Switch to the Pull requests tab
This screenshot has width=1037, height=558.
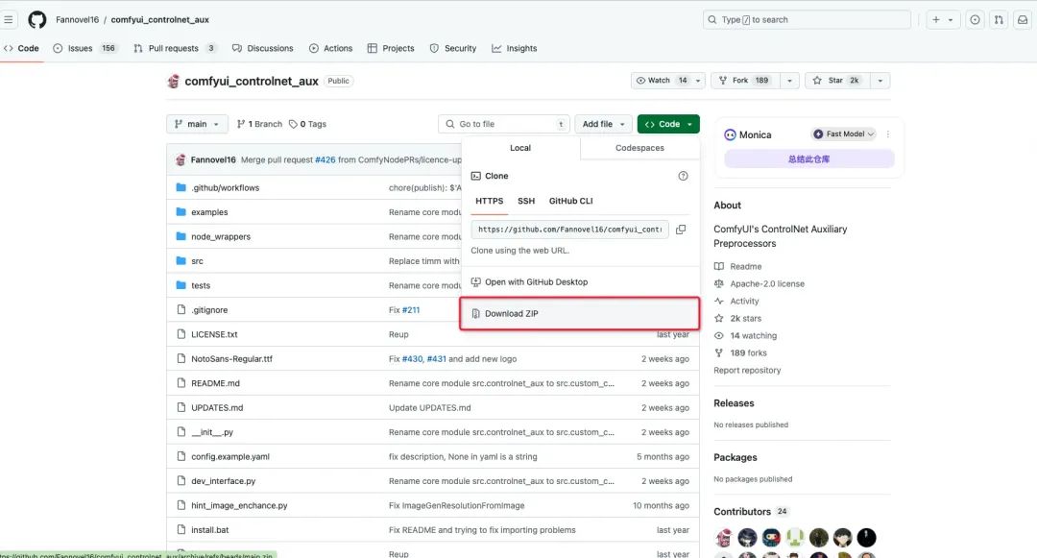[175, 48]
